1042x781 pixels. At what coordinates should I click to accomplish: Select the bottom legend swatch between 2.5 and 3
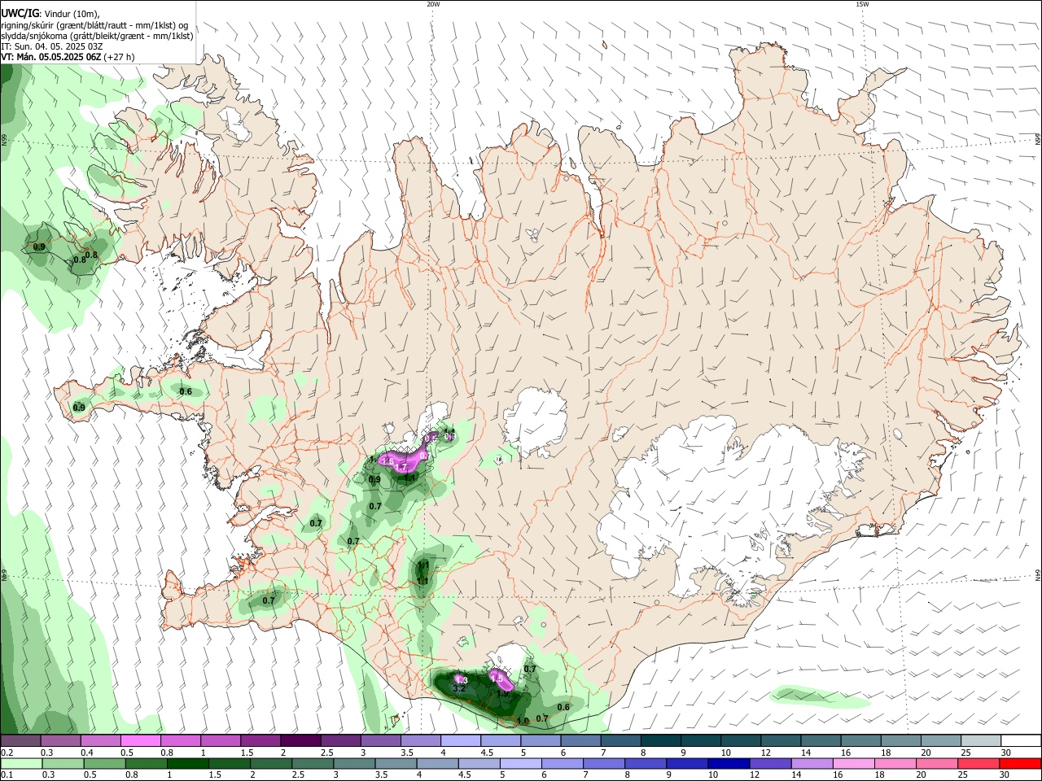tap(313, 763)
